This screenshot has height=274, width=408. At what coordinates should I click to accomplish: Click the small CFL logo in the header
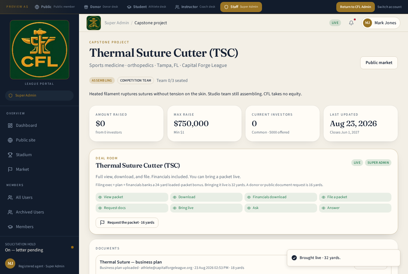[x=94, y=23]
